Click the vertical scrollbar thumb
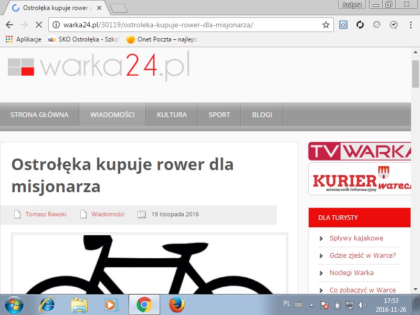 pyautogui.click(x=415, y=74)
